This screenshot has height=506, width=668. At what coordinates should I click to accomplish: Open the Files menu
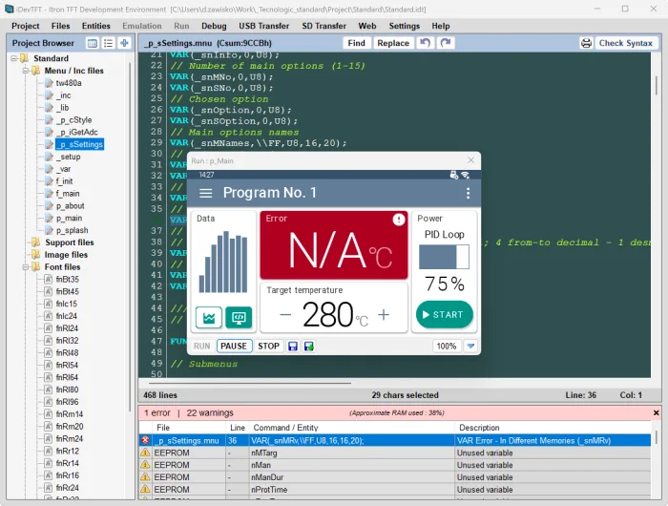[x=60, y=26]
